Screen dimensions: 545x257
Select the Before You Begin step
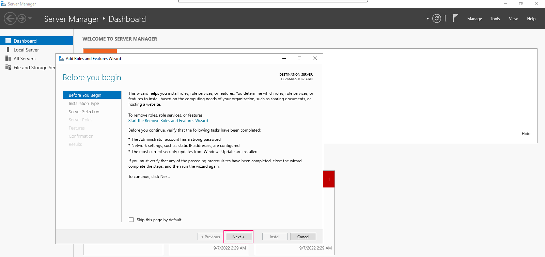click(92, 95)
